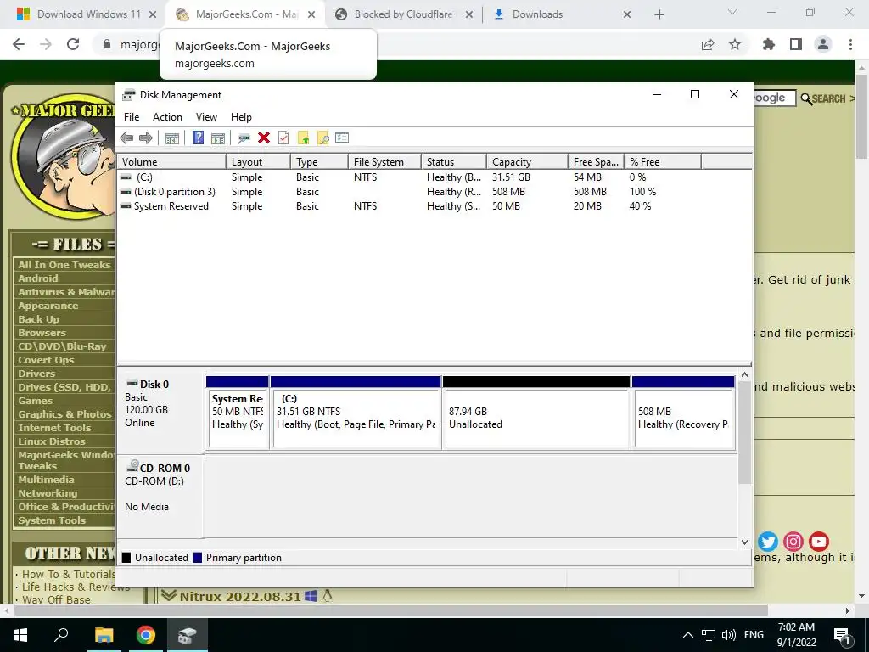
Task: Bookmark this page with the star icon
Action: click(735, 44)
